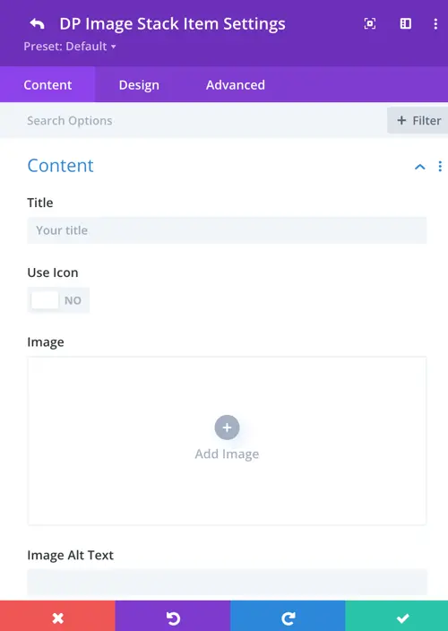Click the Image Alt Text field
This screenshot has width=448, height=631.
(227, 582)
